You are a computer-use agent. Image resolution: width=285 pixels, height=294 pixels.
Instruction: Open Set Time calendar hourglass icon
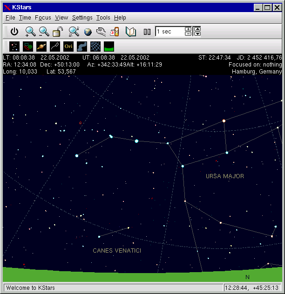115,32
